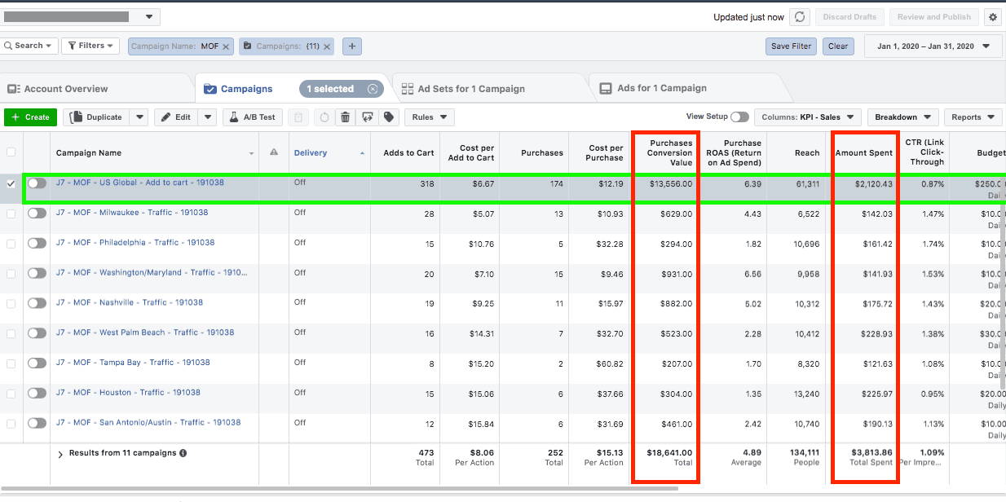The image size is (1006, 502).
Task: Flip the View Setup switch
Action: pyautogui.click(x=740, y=117)
